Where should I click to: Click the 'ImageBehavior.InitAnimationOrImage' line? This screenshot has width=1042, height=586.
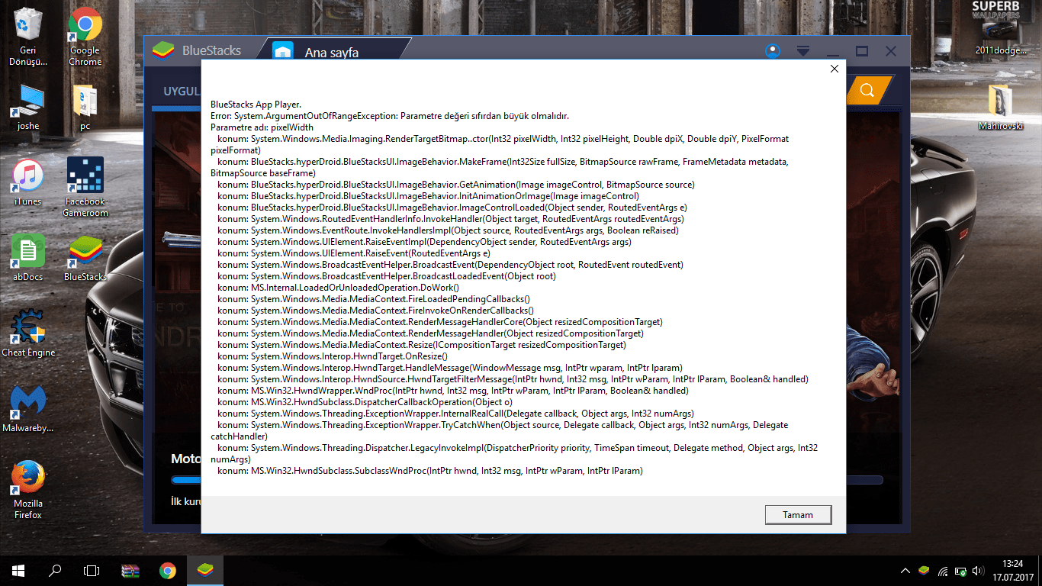428,196
